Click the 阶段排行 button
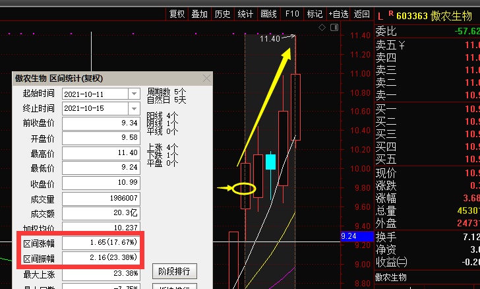Image resolution: width=480 pixels, height=289 pixels. (x=175, y=271)
